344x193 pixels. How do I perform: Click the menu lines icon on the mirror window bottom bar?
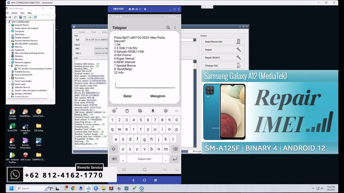155,180
